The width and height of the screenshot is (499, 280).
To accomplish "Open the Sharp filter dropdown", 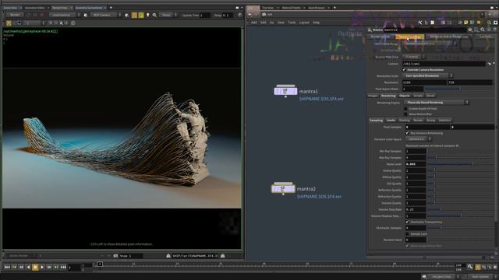I will 168,15.
